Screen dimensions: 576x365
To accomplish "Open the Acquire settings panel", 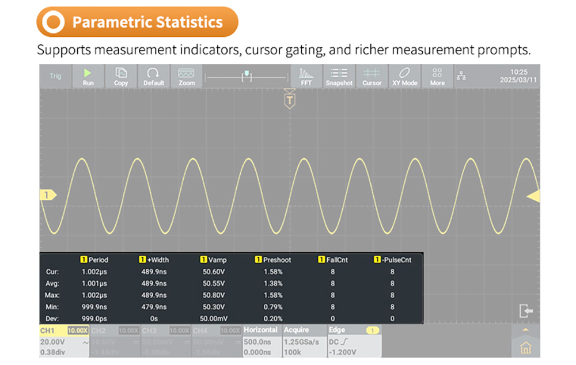I will 303,340.
